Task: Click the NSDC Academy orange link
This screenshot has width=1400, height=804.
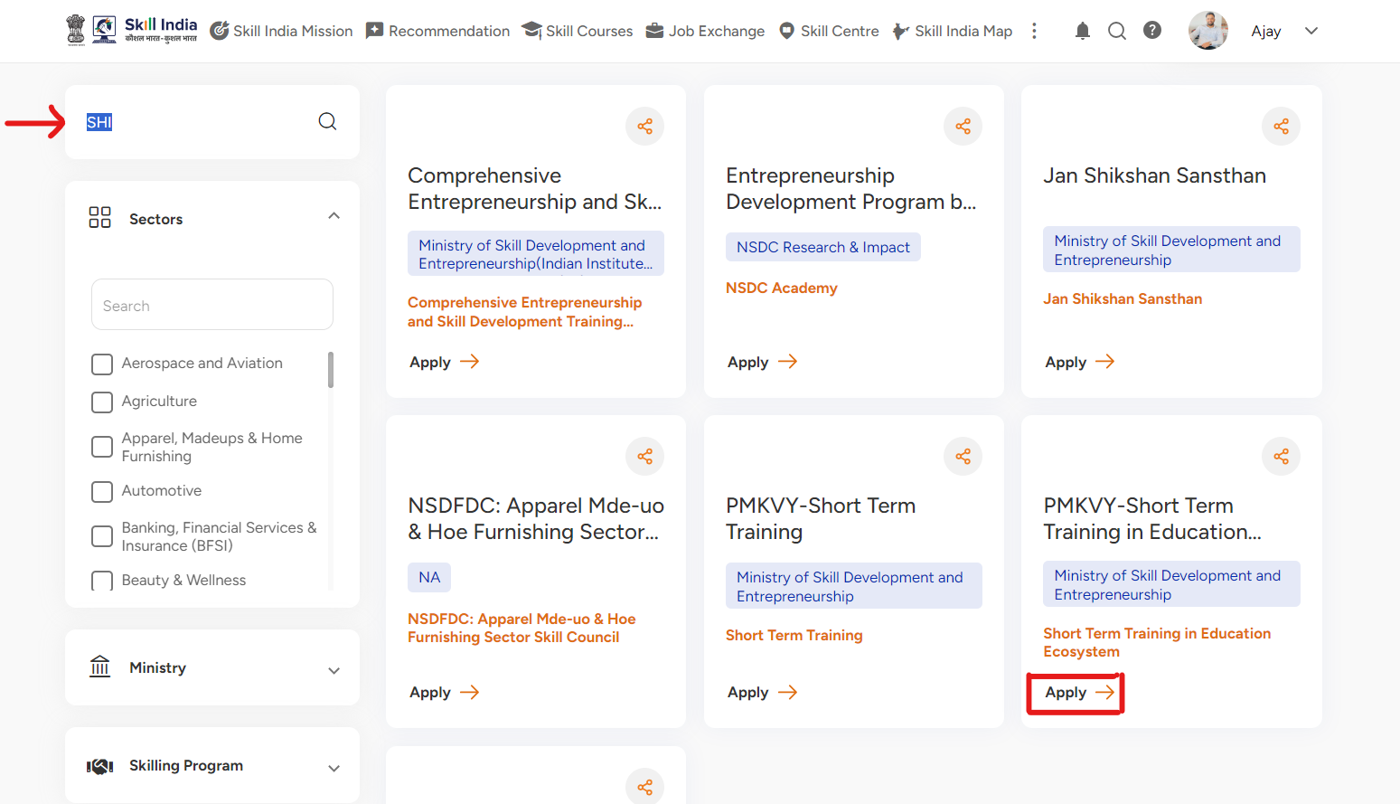Action: point(782,288)
